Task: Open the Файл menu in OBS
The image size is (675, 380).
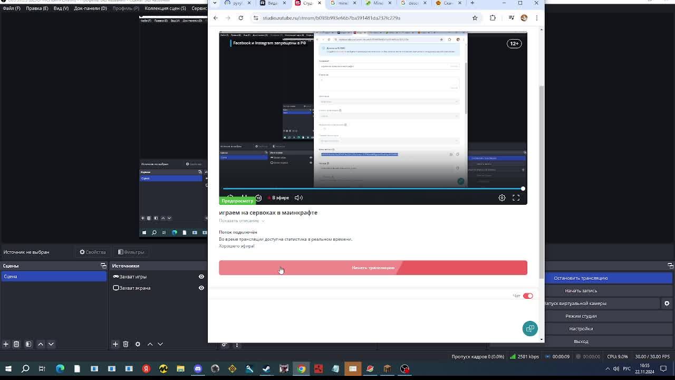Action: tap(11, 8)
